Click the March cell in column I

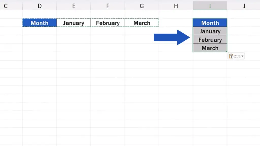210,48
